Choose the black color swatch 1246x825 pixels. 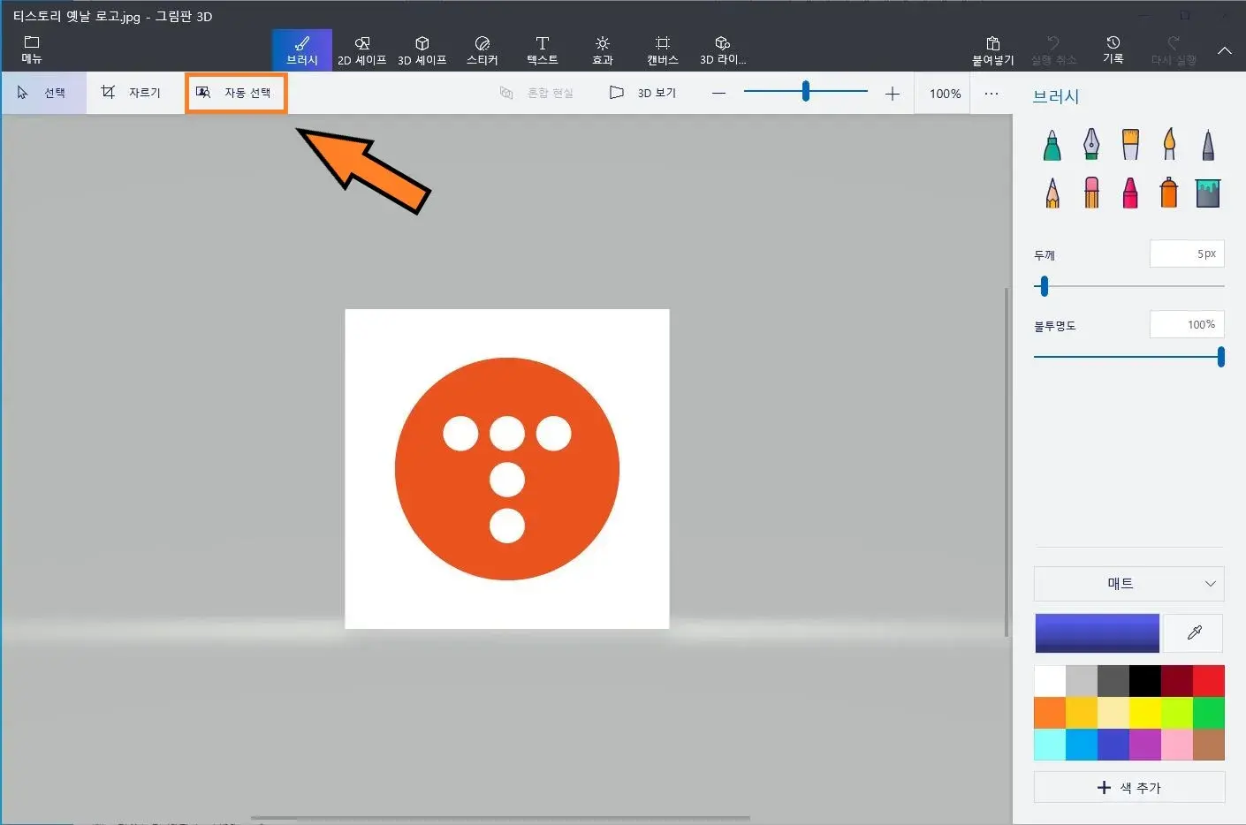click(x=1145, y=681)
